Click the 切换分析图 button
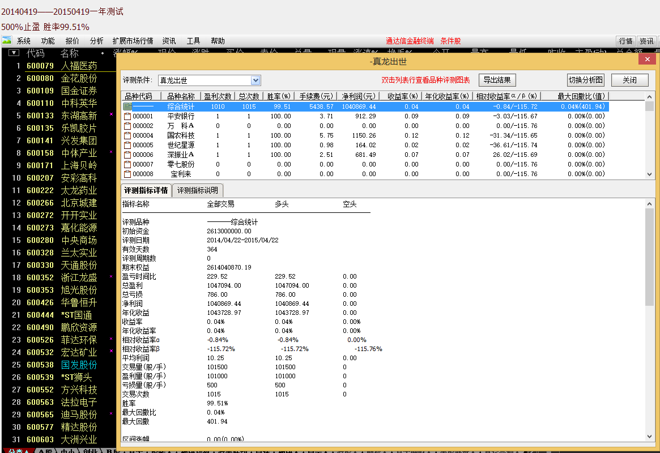This screenshot has width=660, height=453. (585, 80)
